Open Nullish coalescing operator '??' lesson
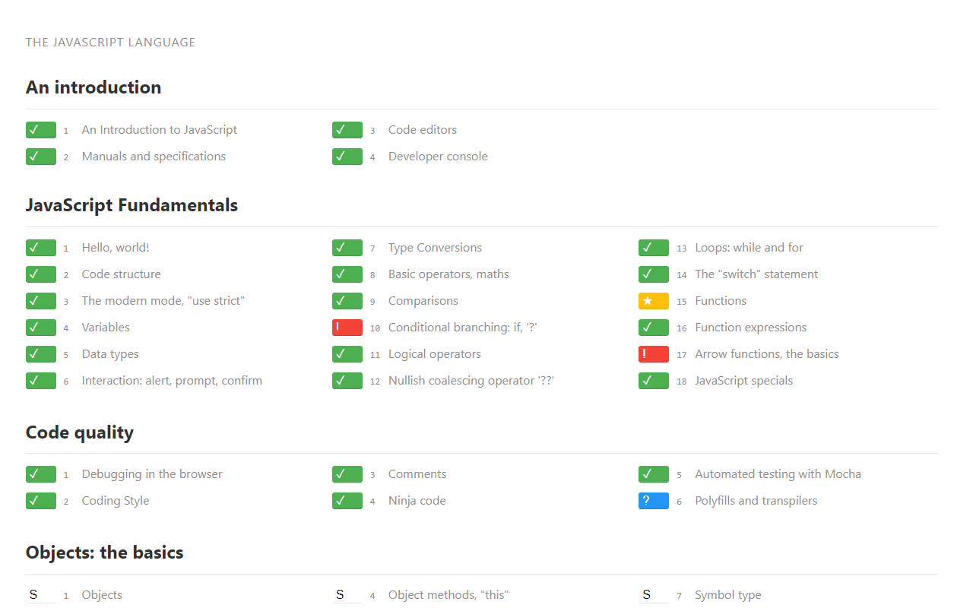The height and width of the screenshot is (608, 973). [x=471, y=381]
